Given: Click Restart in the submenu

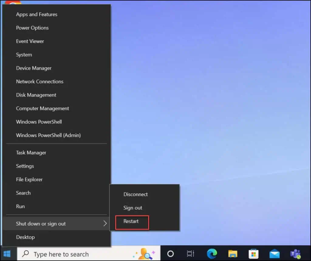Looking at the screenshot, I should [x=145, y=221].
